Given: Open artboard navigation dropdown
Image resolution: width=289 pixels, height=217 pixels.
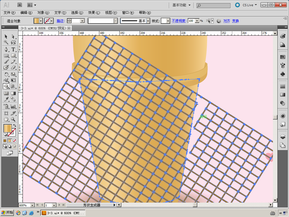Looking at the screenshot, I should pos(54,205).
